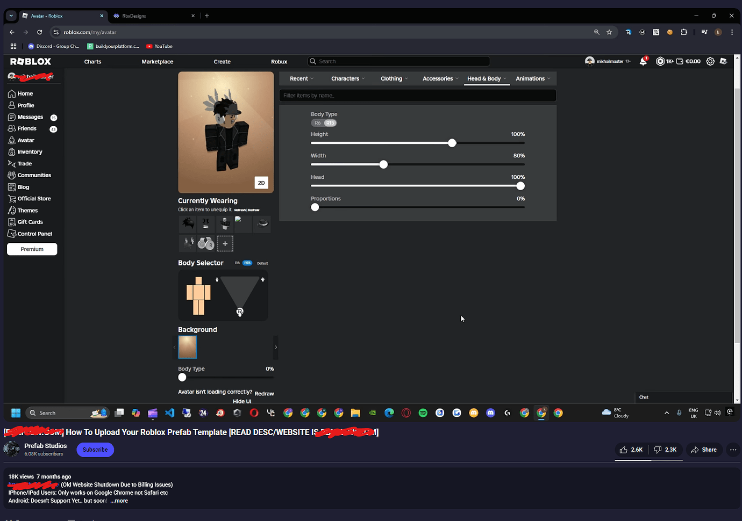
Task: Select the beige background thumbnail
Action: coord(188,347)
